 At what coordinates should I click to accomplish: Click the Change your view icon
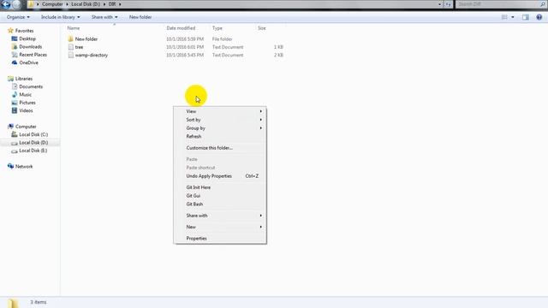(504, 17)
